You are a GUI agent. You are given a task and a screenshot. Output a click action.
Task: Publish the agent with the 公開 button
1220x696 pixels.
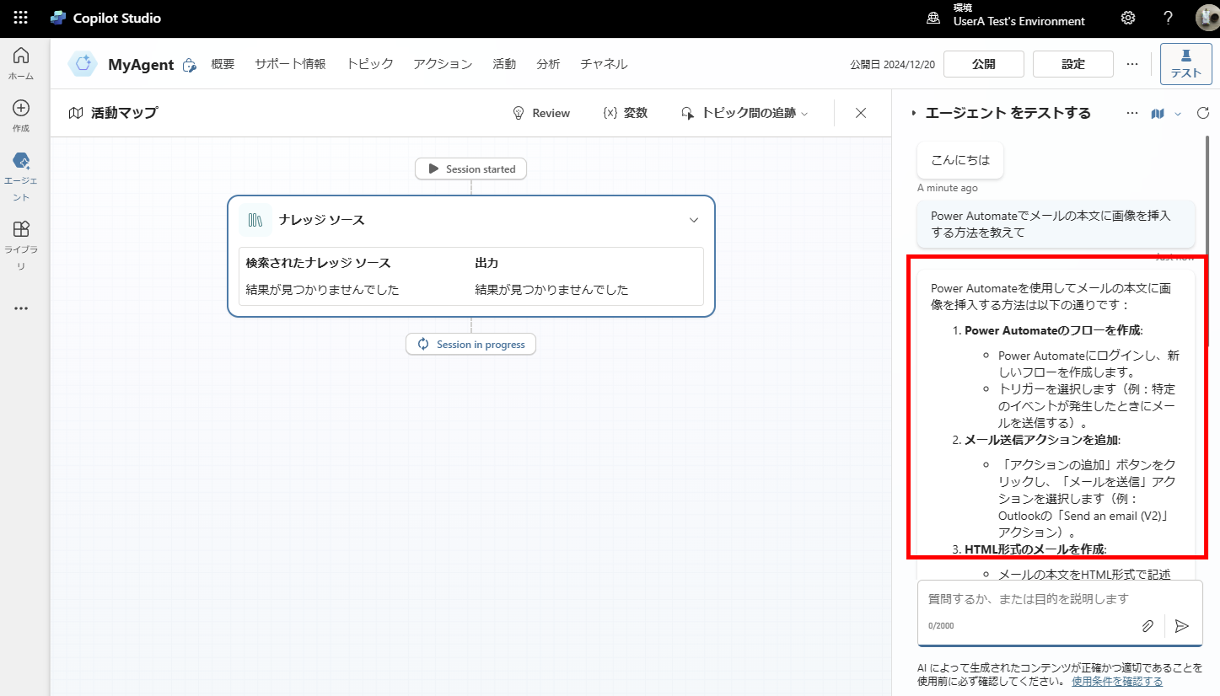point(983,63)
